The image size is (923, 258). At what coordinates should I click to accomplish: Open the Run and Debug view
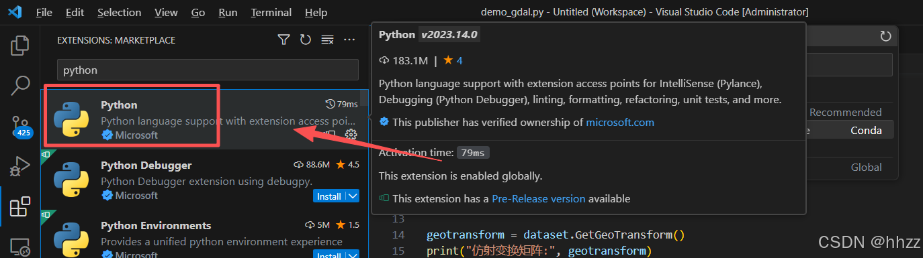(20, 166)
